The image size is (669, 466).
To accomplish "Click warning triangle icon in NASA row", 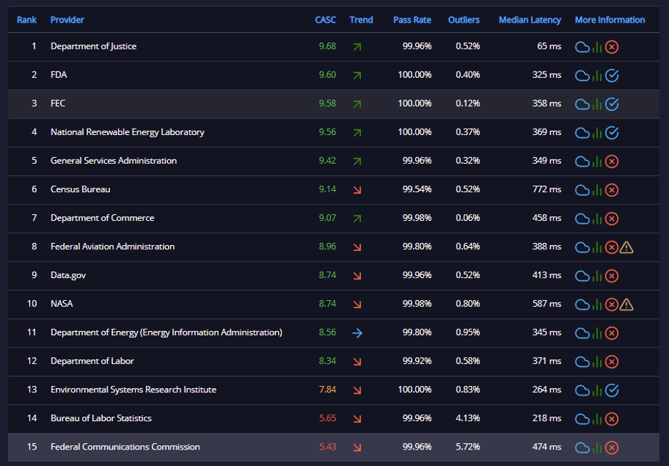I will pyautogui.click(x=626, y=304).
